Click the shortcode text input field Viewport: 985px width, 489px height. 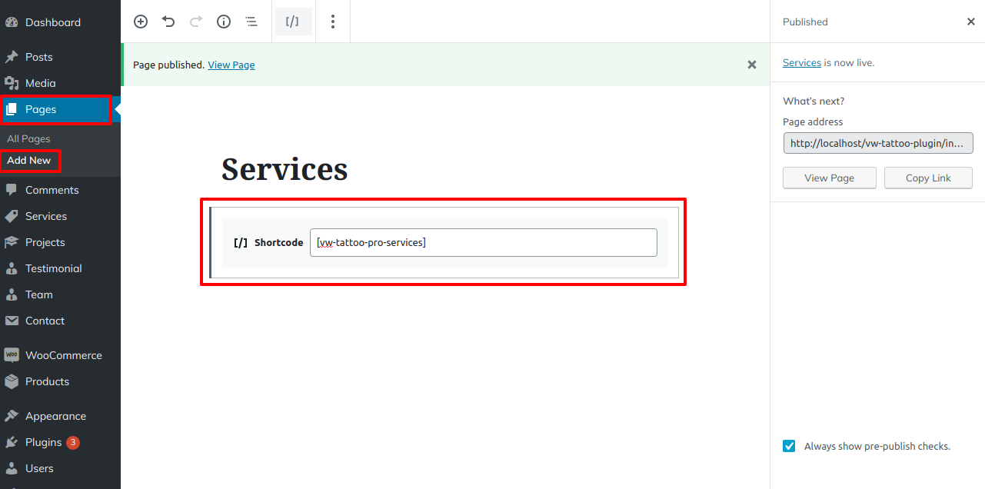483,242
